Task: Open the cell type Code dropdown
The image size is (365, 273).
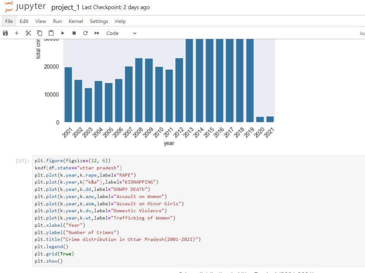Action: point(121,33)
